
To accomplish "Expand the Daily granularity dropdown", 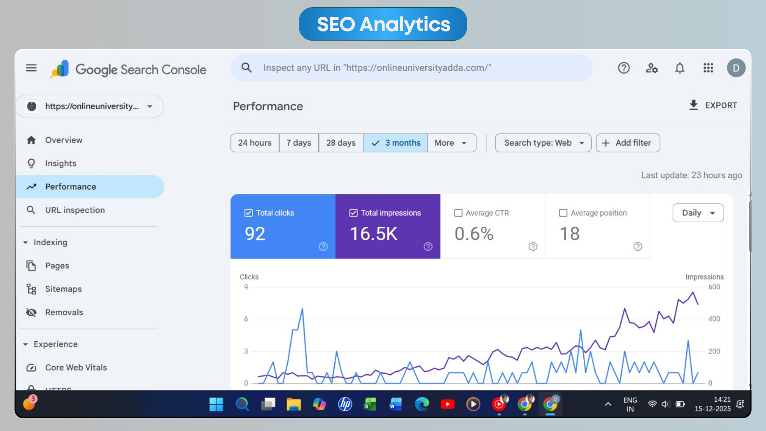I will pos(698,213).
